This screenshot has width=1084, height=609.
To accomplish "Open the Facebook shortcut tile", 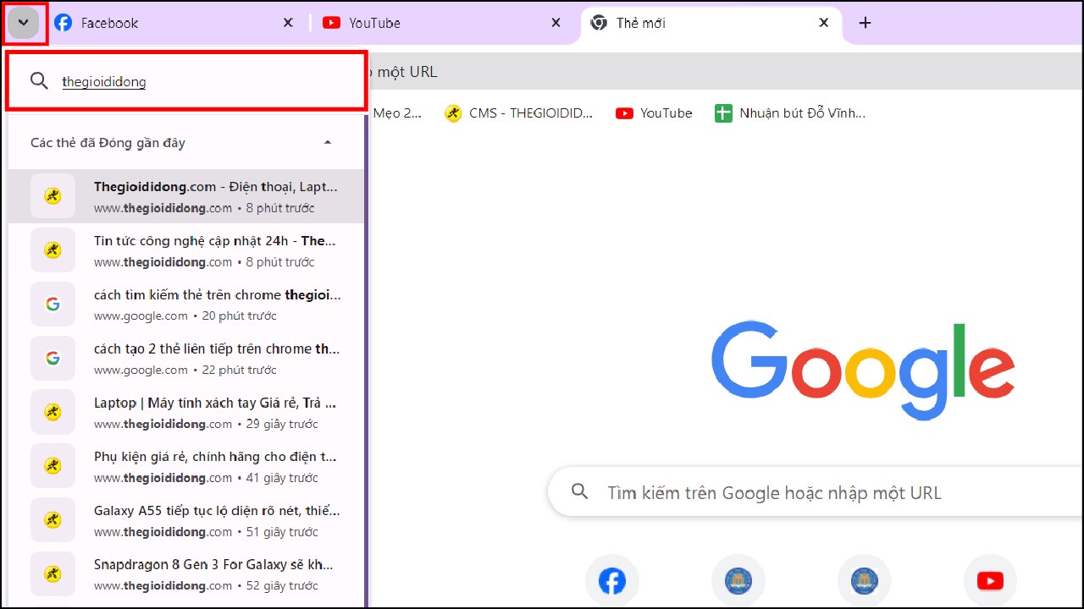I will (x=612, y=580).
